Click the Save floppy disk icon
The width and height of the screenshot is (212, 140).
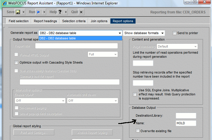click(18, 12)
